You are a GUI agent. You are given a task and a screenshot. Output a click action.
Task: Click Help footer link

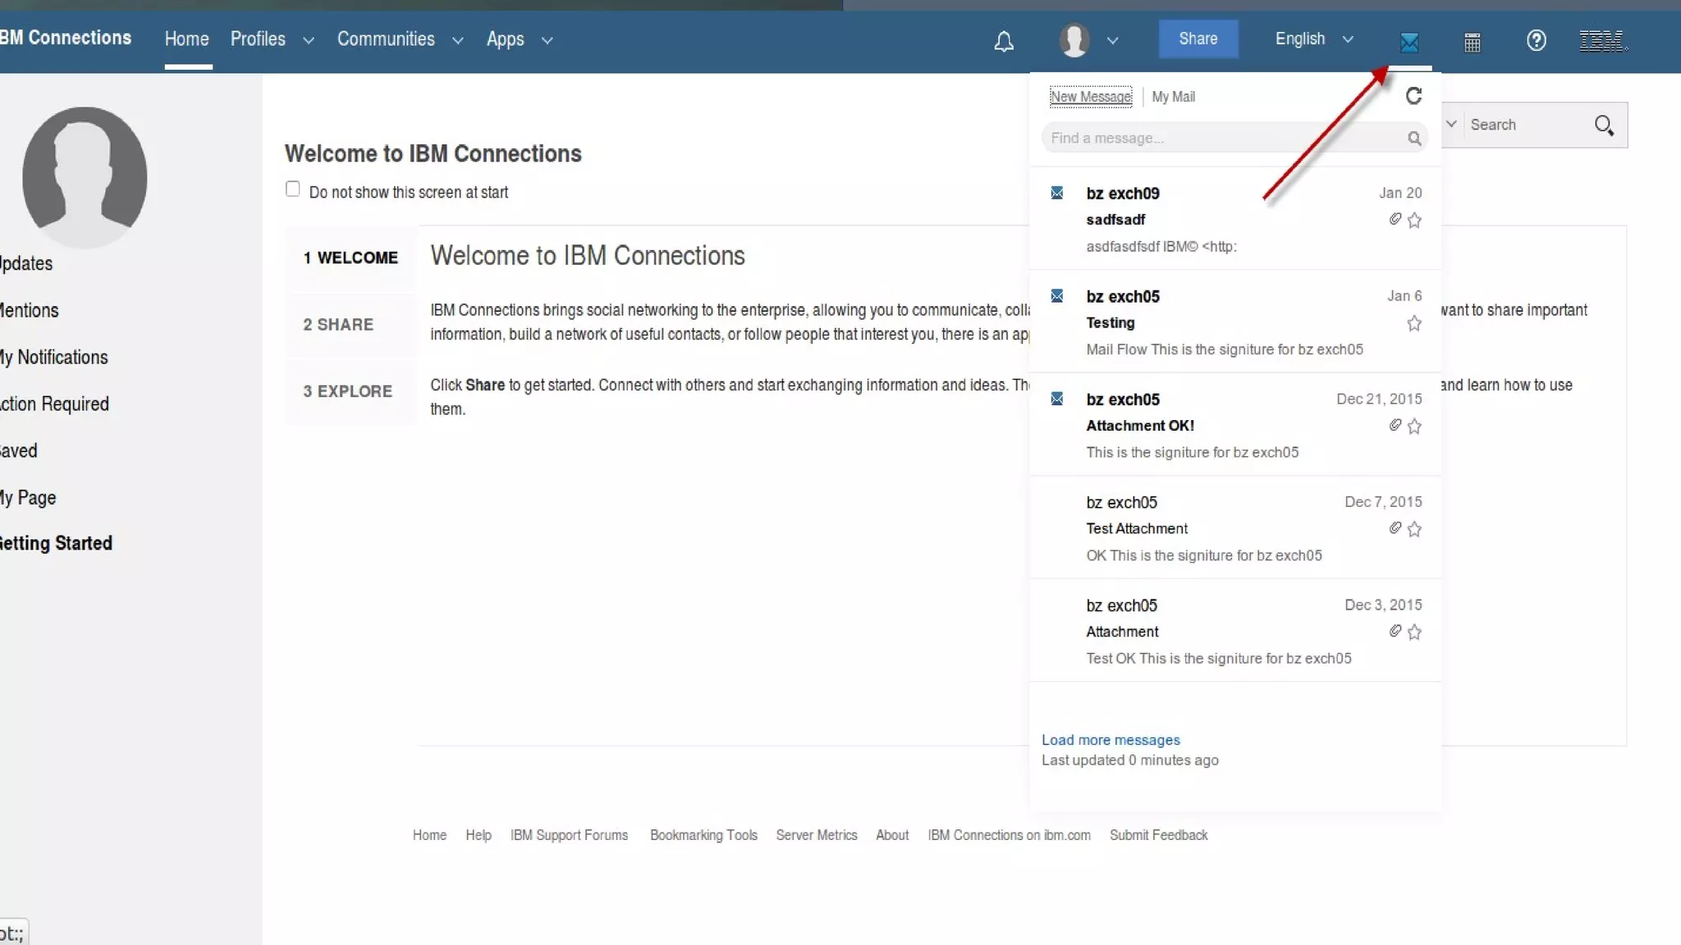479,835
